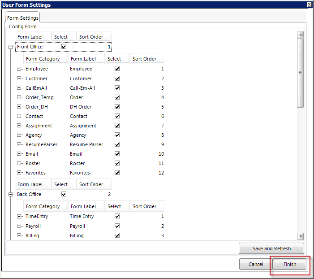Toggle the Agency form checkbox
The width and height of the screenshot is (314, 279).
pyautogui.click(x=117, y=135)
